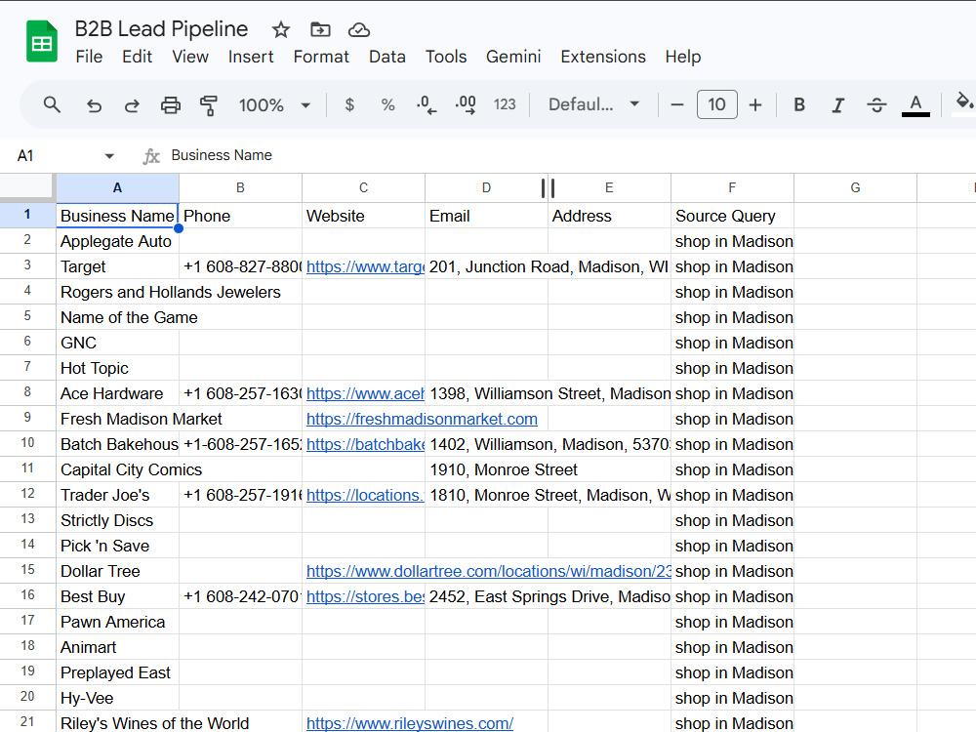Expand the name box dropdown arrow

coord(109,155)
